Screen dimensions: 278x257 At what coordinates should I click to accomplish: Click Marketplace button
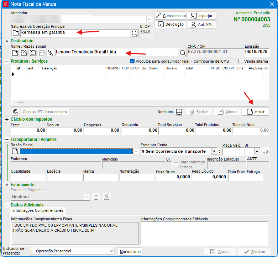click(x=130, y=252)
